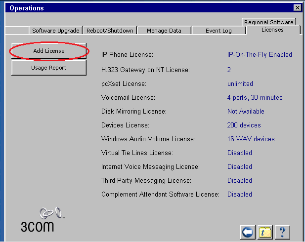Click the pcXset License unlimited value
Viewport: 305px width, 242px height.
click(x=240, y=84)
